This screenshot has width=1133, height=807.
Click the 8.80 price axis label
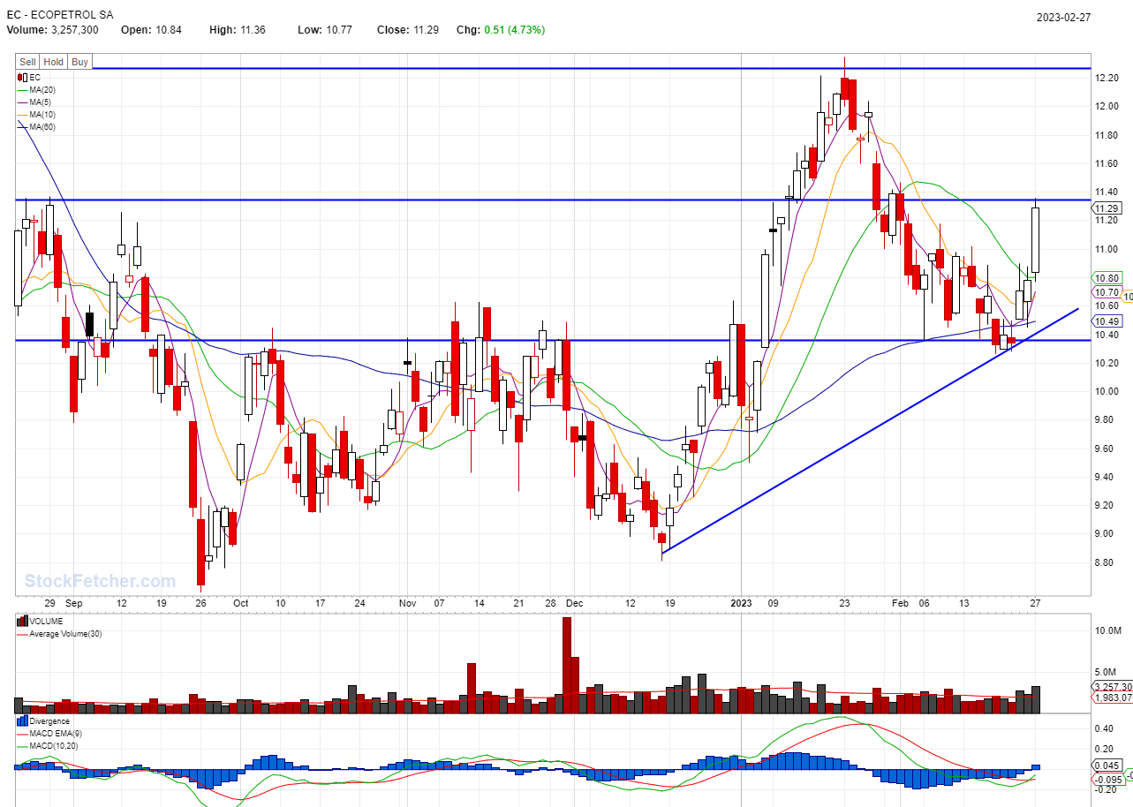click(1105, 562)
